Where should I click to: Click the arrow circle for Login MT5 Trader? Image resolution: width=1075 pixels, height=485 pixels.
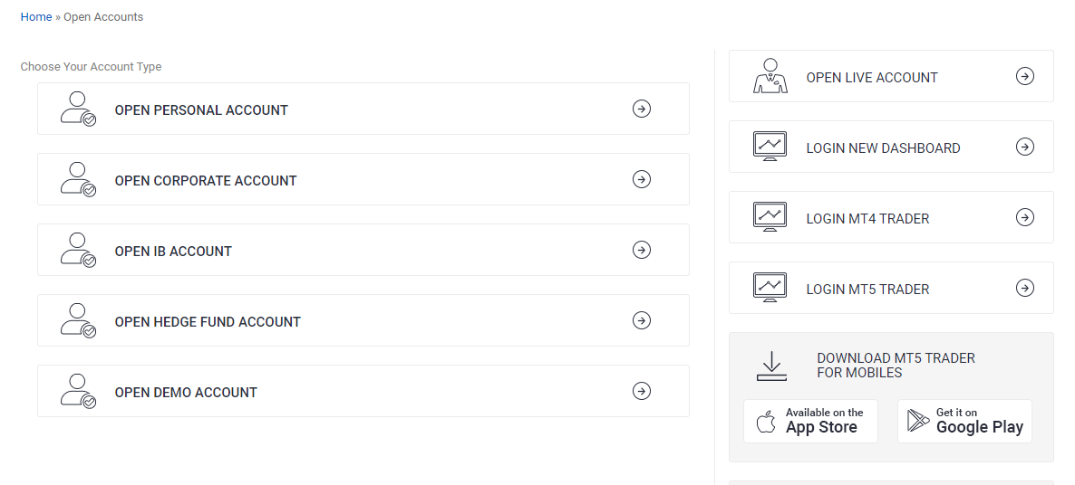coord(1024,288)
